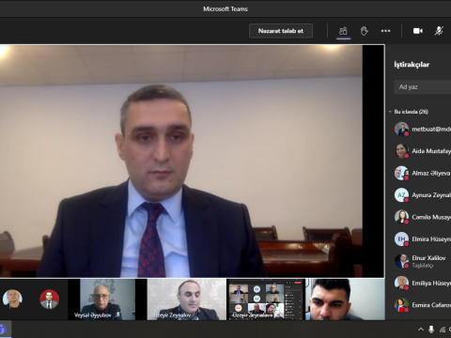The width and height of the screenshot is (451, 338).
Task: Select the EH avatar of Elmira Hüseyn
Action: click(401, 239)
